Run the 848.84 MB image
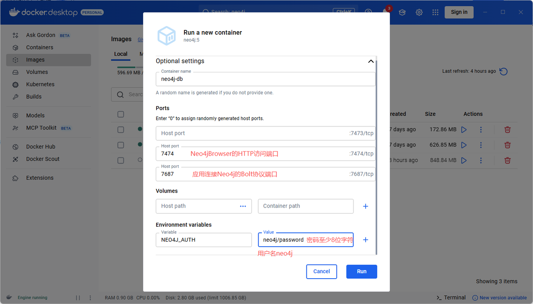This screenshot has width=533, height=304. click(x=464, y=160)
